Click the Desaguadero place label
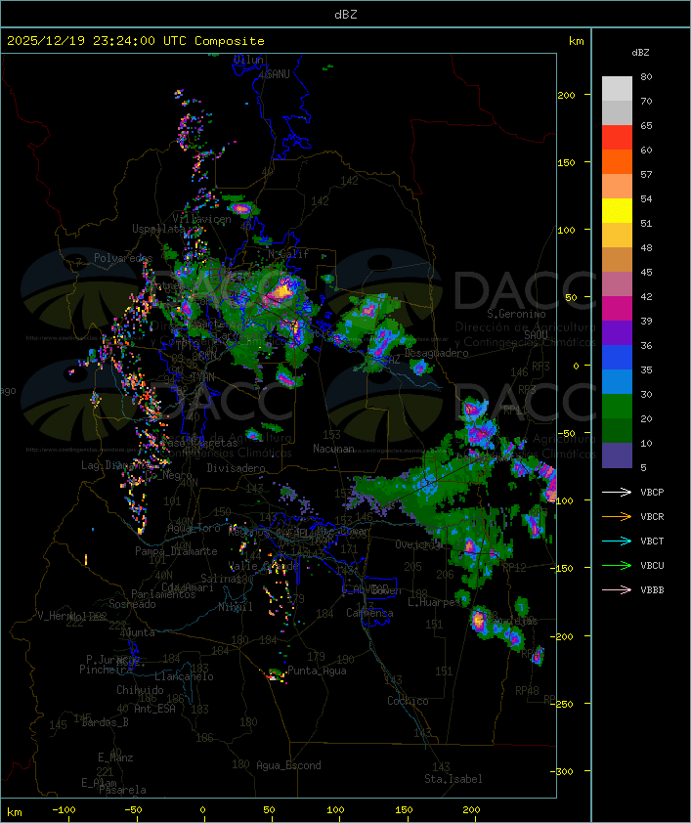691x823 pixels. pyautogui.click(x=437, y=353)
